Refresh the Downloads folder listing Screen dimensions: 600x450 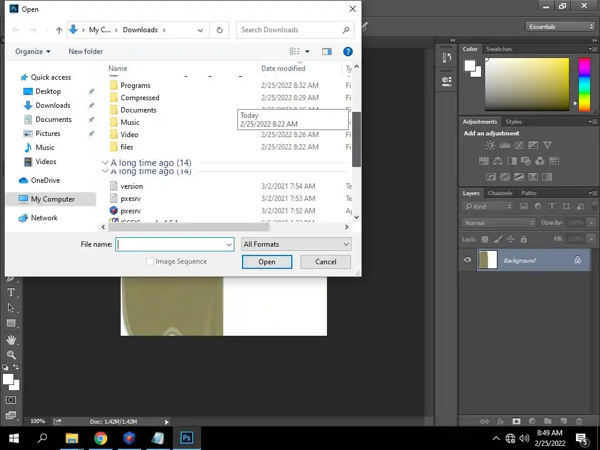tap(219, 30)
